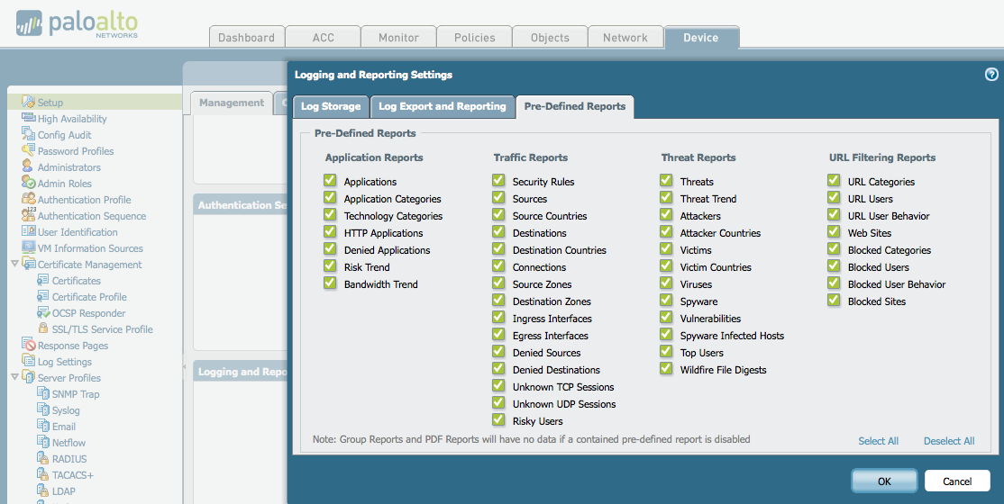This screenshot has width=1004, height=504.
Task: Click the Certificate Management folder icon
Action: coord(28,265)
